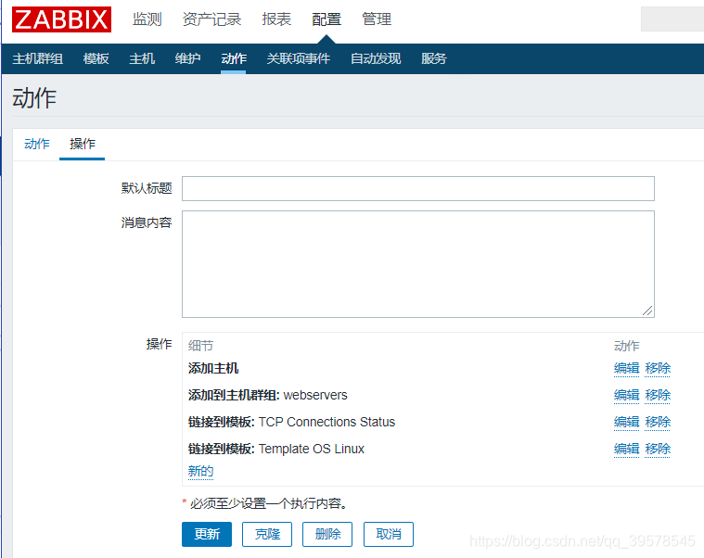Go to 关联项事件 submenu
Viewport: 704px width, 558px height.
(x=298, y=58)
